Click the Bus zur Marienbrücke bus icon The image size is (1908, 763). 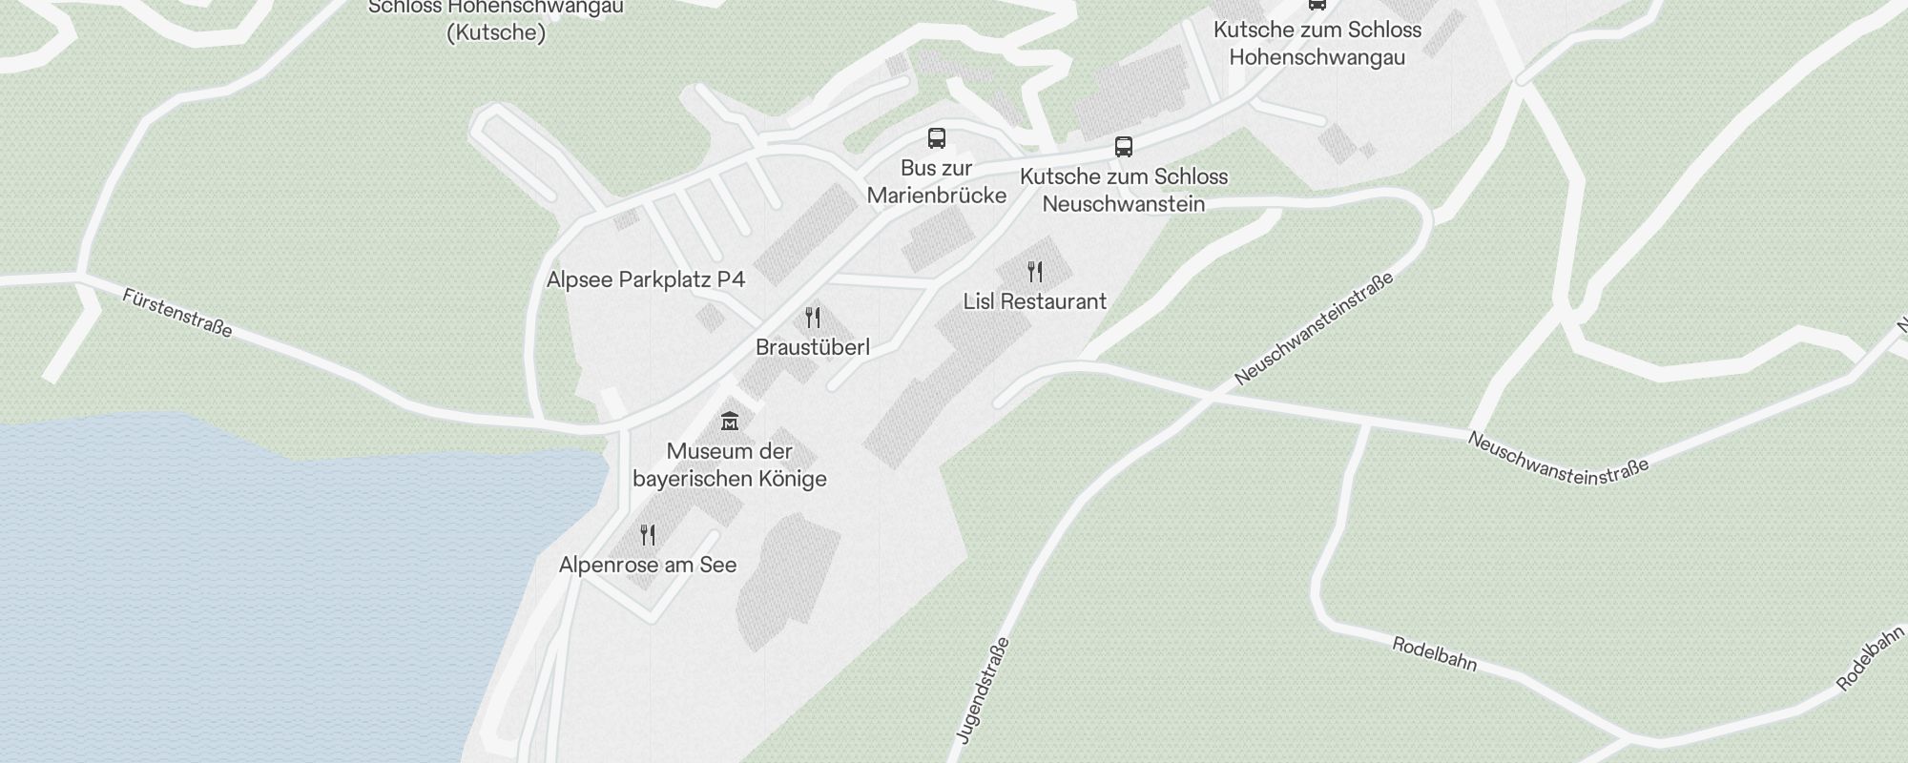(937, 138)
